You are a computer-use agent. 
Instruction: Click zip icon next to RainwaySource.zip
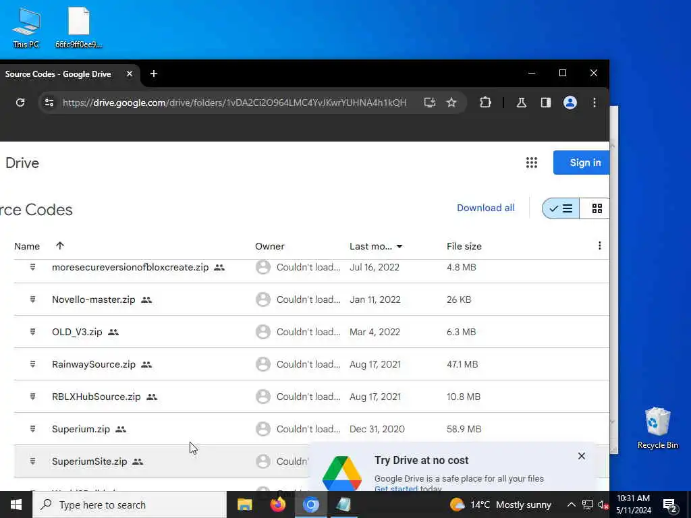[32, 364]
